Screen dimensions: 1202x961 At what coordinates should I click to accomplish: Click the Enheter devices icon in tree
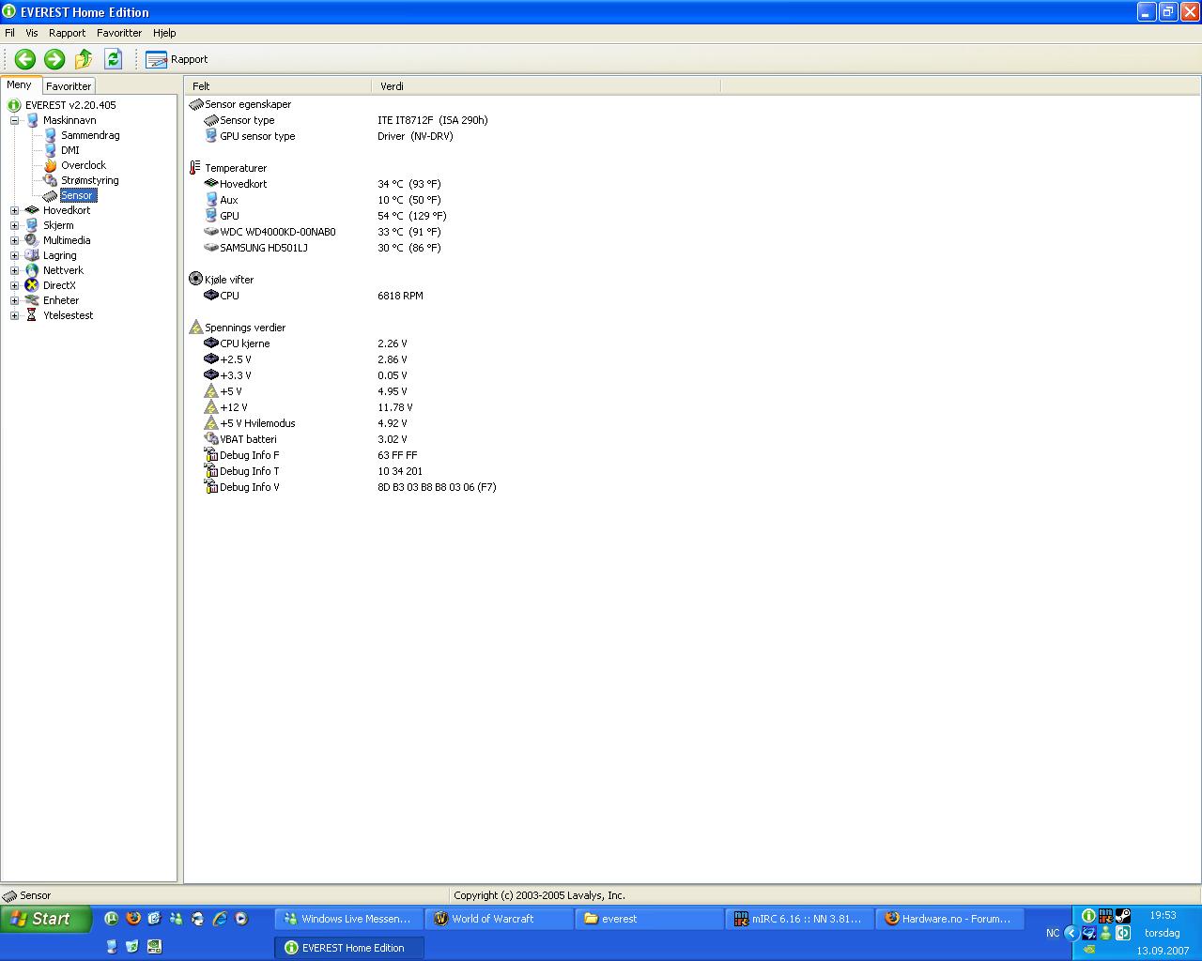click(x=32, y=300)
